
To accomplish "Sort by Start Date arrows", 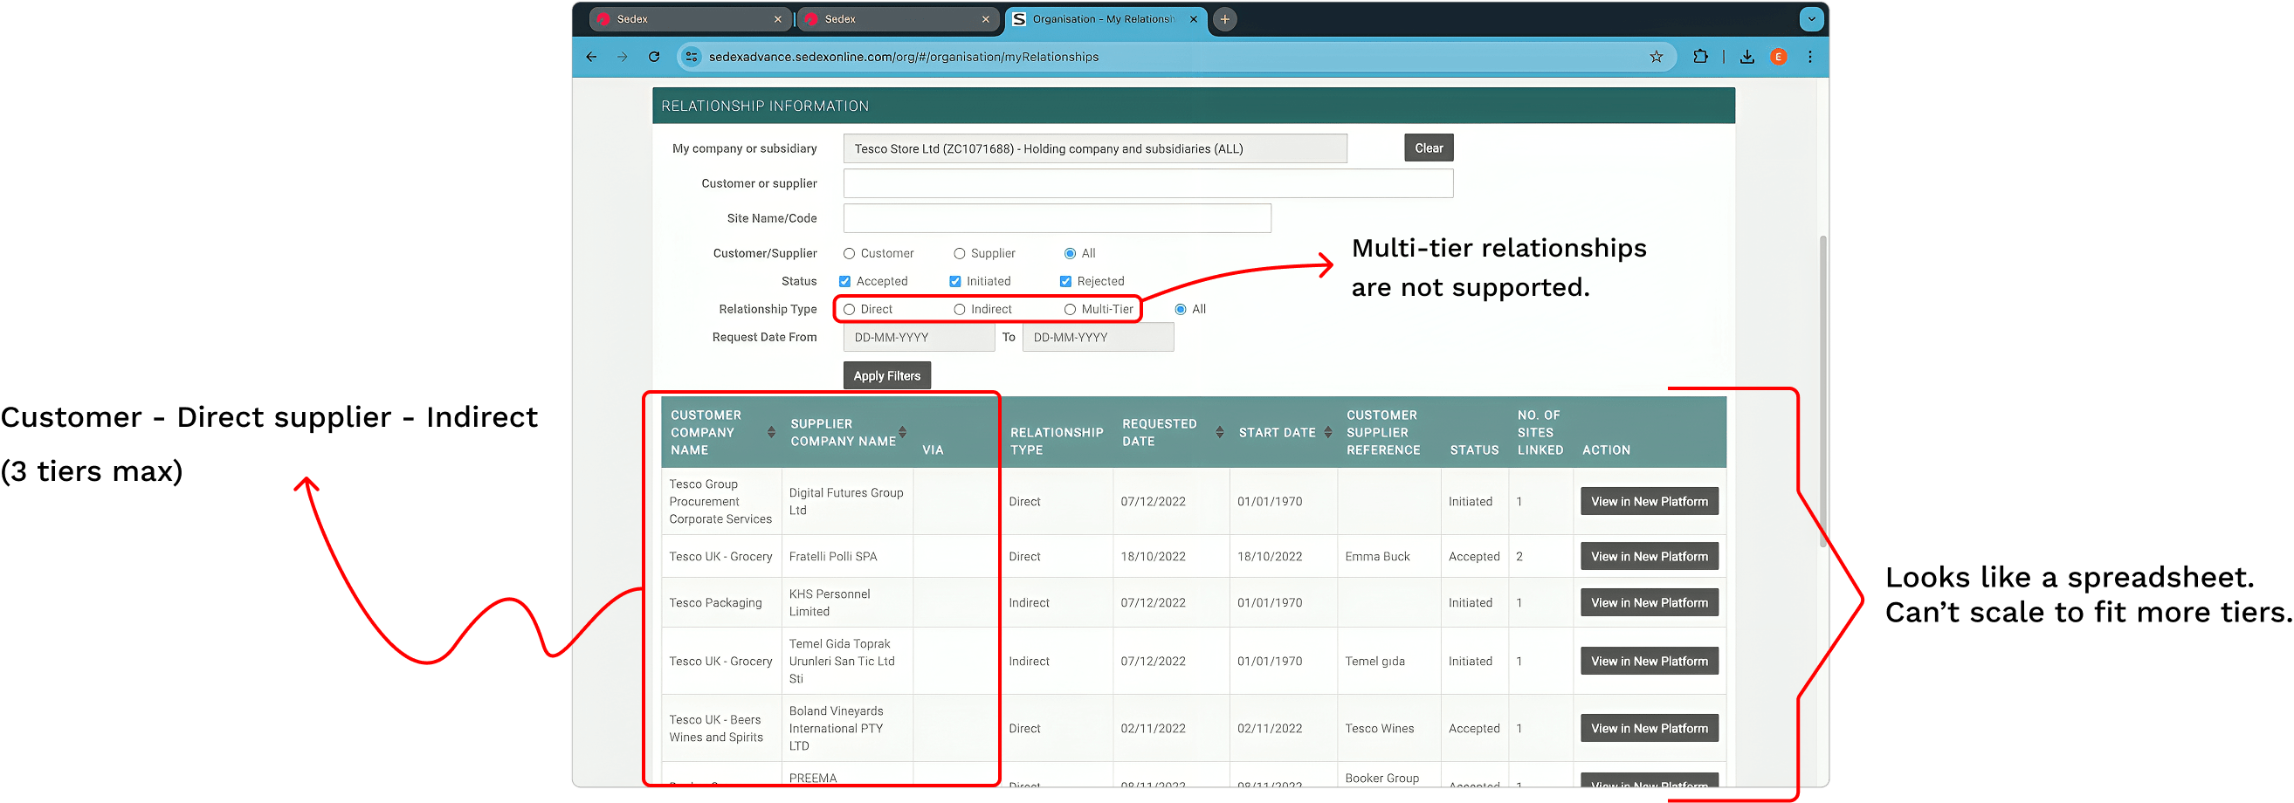I will pos(1328,433).
